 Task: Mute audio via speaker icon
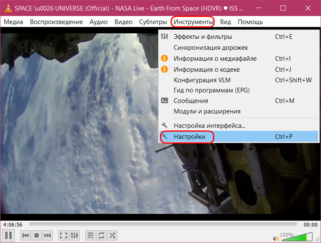point(276,238)
